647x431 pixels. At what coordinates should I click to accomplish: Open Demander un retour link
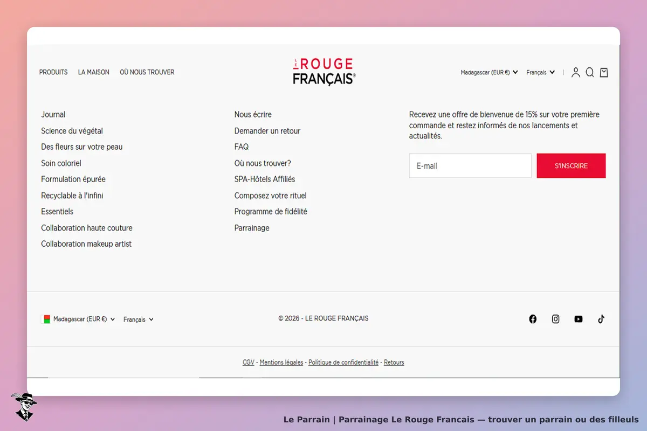pyautogui.click(x=267, y=131)
